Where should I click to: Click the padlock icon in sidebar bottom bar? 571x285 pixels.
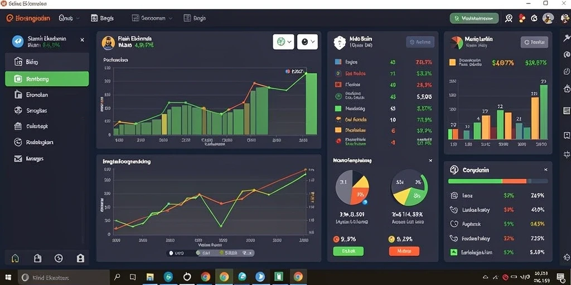pyautogui.click(x=80, y=258)
